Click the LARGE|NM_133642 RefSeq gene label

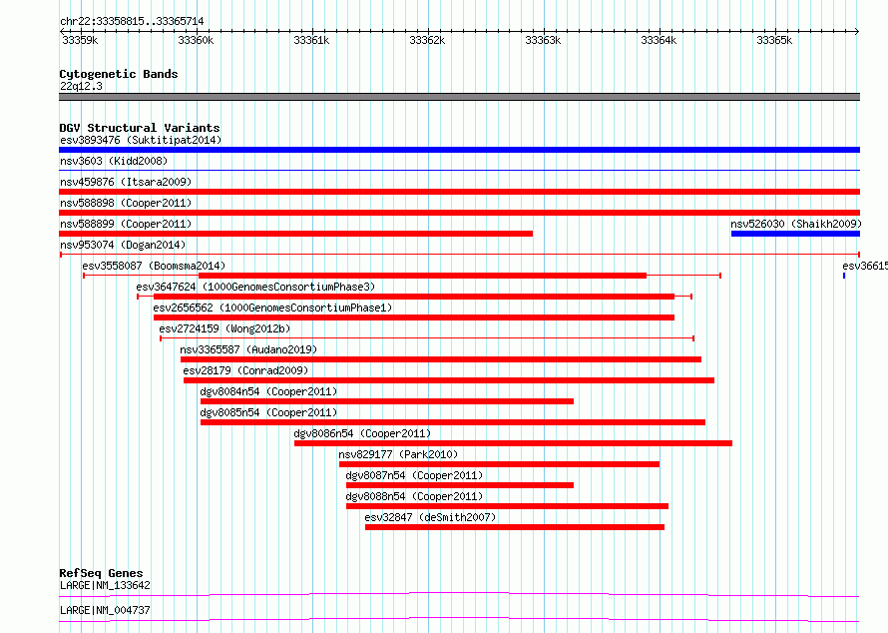pos(106,585)
